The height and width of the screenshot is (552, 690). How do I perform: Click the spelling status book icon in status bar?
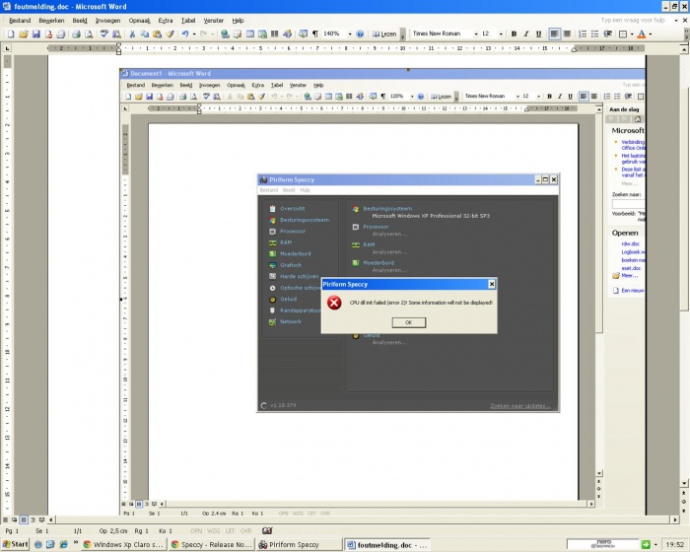267,531
